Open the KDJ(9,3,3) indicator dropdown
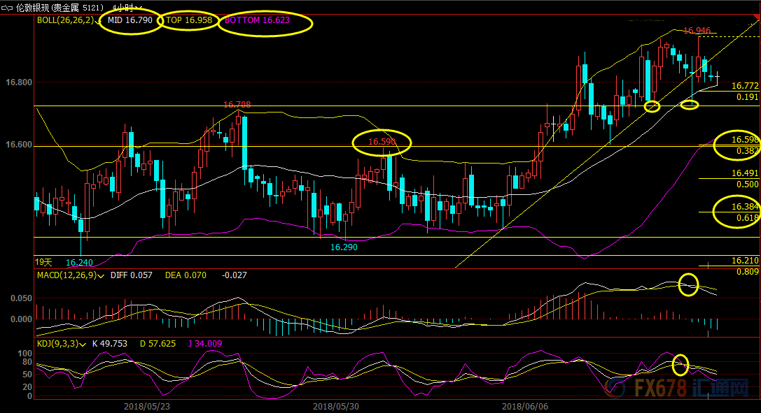The height and width of the screenshot is (413, 761). click(x=83, y=345)
